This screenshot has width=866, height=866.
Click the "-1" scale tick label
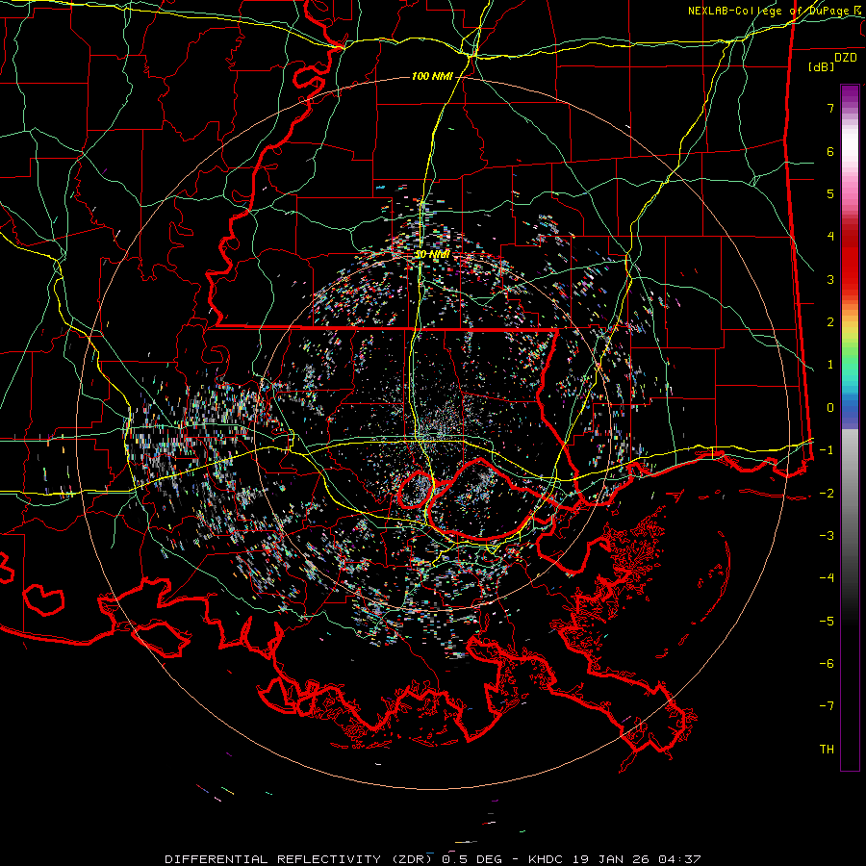[x=827, y=450]
